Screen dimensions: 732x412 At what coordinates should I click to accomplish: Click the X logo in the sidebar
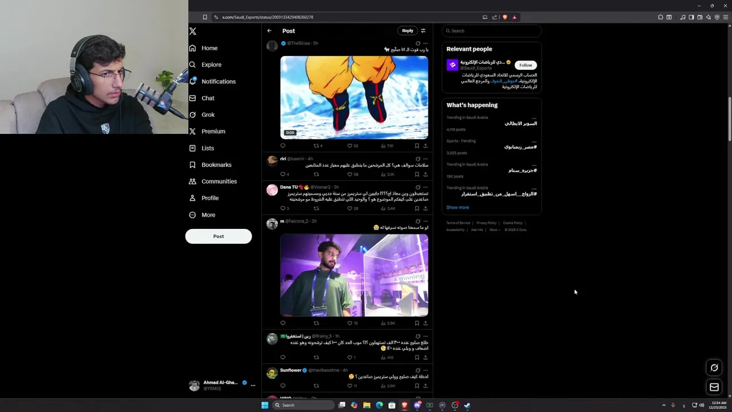[x=193, y=31]
